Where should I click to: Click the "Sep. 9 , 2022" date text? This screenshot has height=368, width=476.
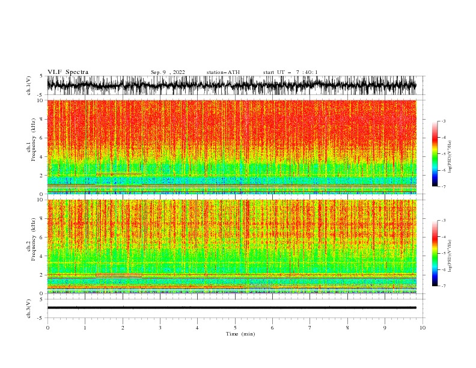point(168,72)
